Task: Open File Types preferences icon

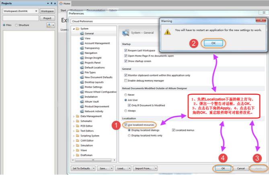Action: point(82,72)
